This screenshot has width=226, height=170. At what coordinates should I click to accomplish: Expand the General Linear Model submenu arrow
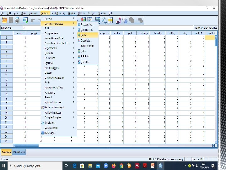pyautogui.click(x=73, y=38)
